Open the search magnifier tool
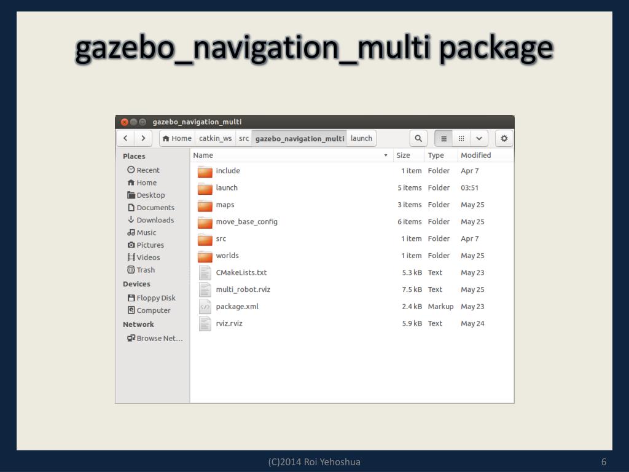 (x=418, y=138)
